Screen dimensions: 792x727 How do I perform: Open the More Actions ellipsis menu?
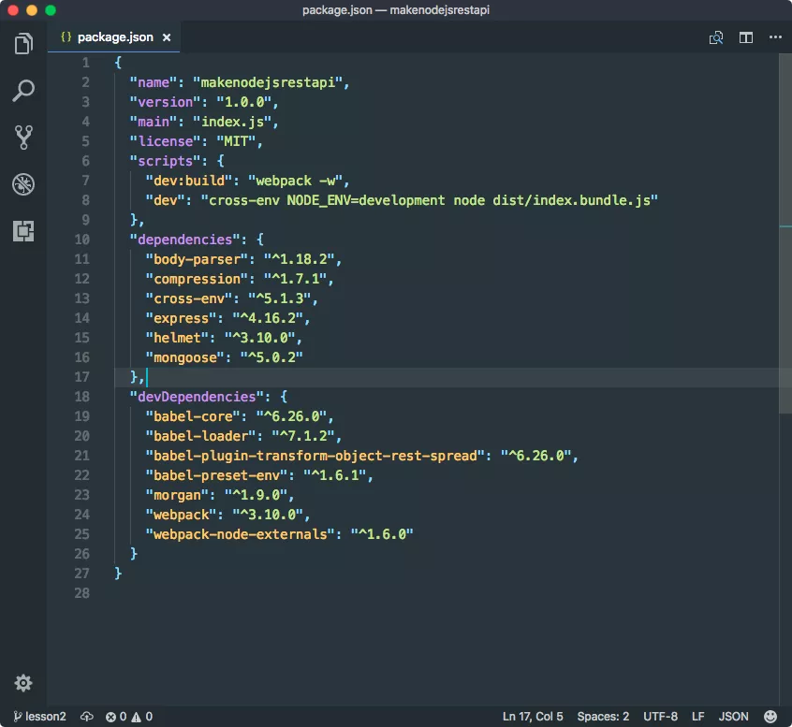click(775, 37)
